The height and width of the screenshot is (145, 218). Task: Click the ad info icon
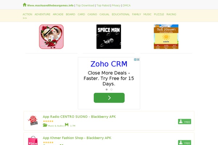[135, 59]
